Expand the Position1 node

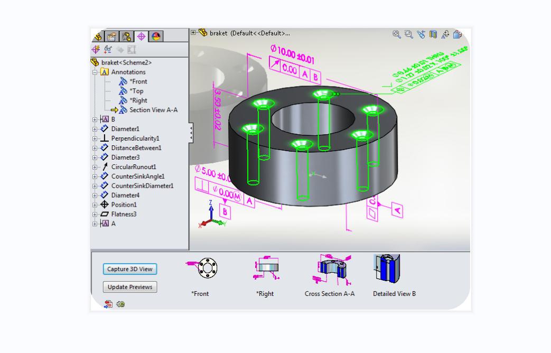tap(95, 205)
